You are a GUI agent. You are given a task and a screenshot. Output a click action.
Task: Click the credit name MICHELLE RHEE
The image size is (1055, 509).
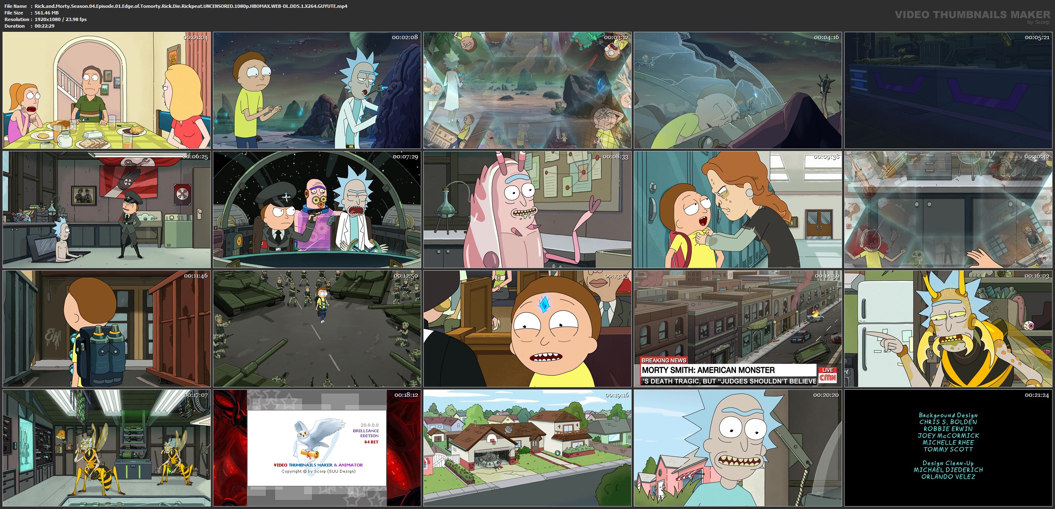[x=948, y=442]
